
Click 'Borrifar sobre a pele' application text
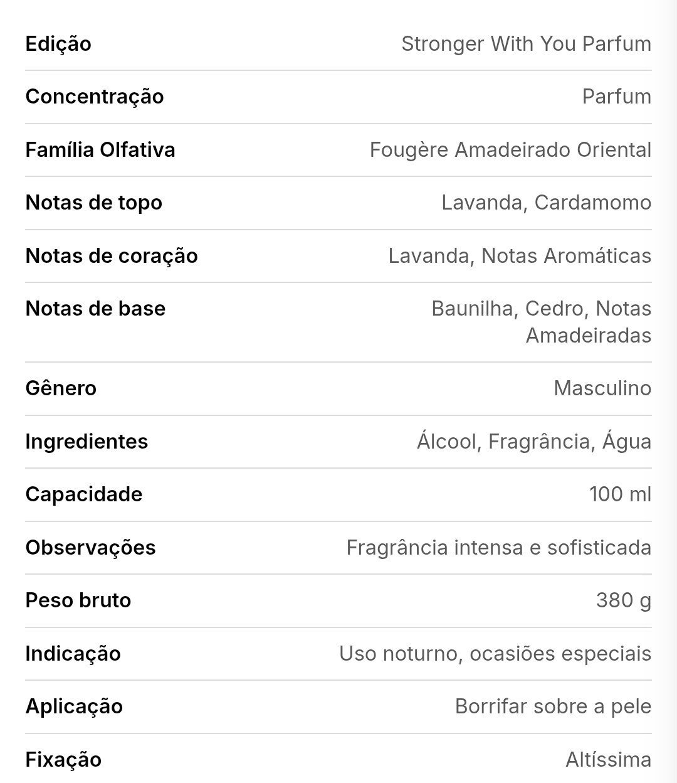(553, 706)
